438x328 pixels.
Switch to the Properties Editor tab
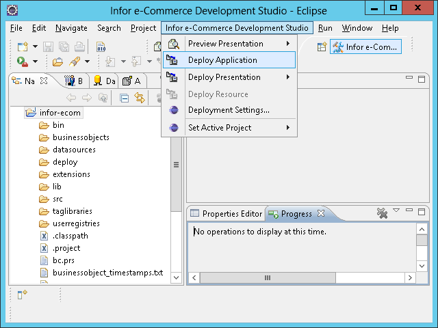click(x=226, y=214)
